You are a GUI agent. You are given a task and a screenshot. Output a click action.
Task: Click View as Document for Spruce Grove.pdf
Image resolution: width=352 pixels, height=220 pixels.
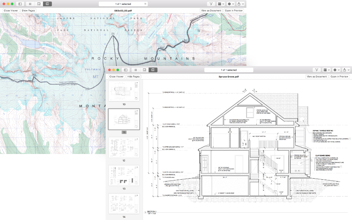[x=316, y=77]
